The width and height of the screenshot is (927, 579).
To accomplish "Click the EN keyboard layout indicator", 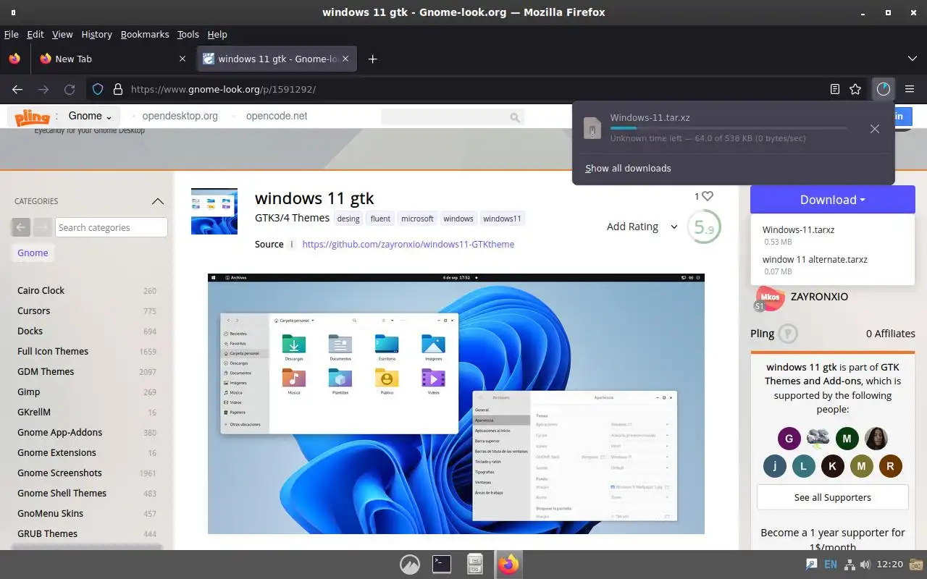I will 831,565.
